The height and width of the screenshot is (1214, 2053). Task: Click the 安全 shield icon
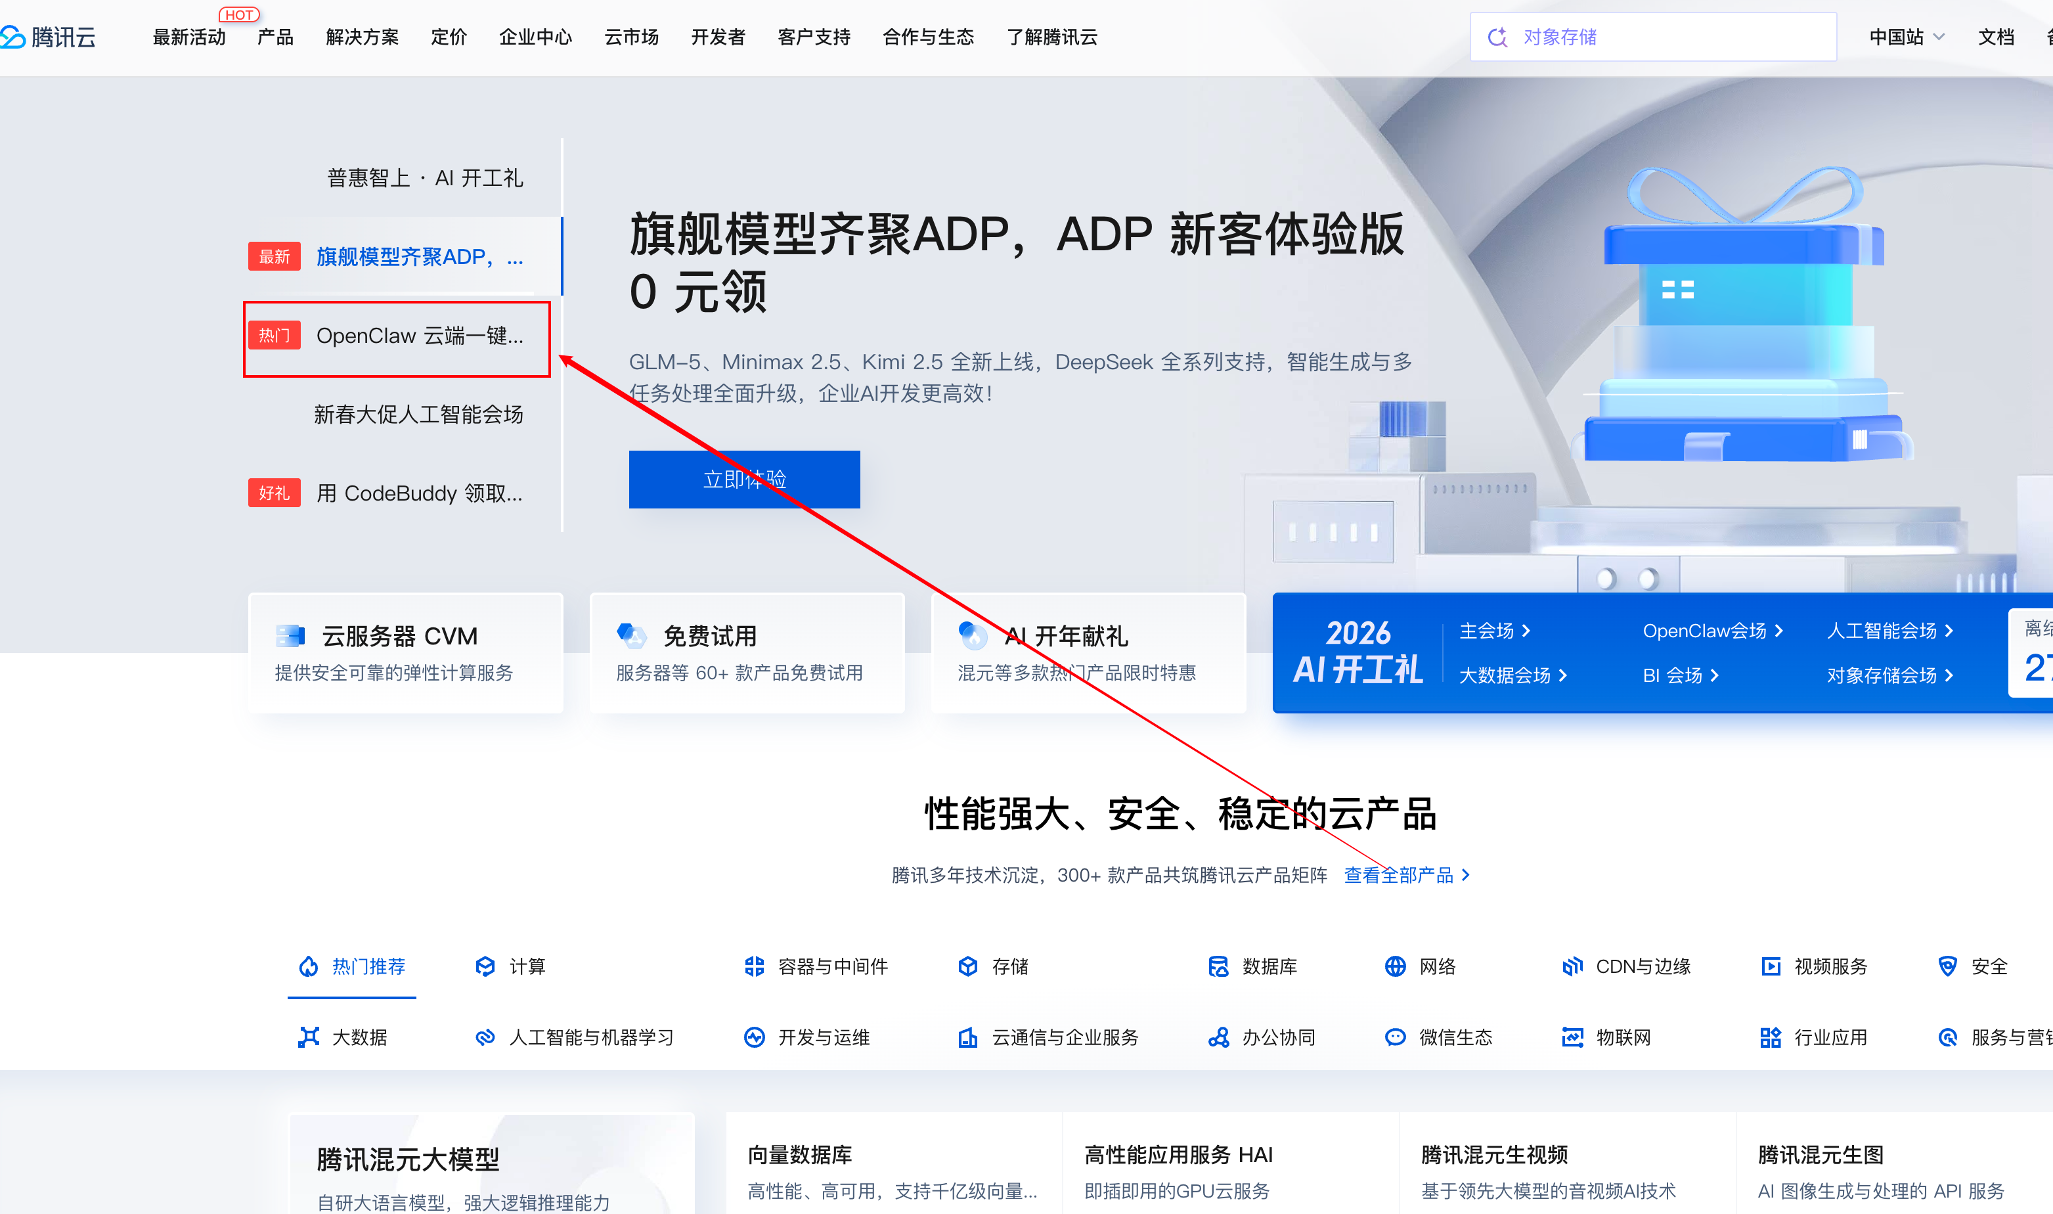coord(1947,966)
